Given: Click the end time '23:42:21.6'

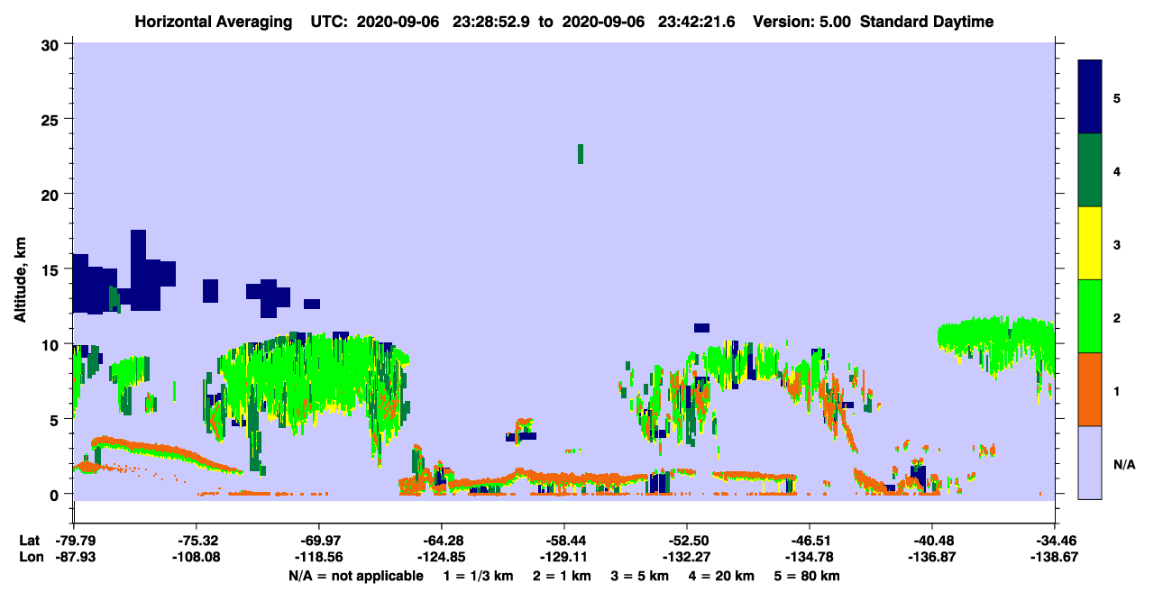Looking at the screenshot, I should [699, 22].
